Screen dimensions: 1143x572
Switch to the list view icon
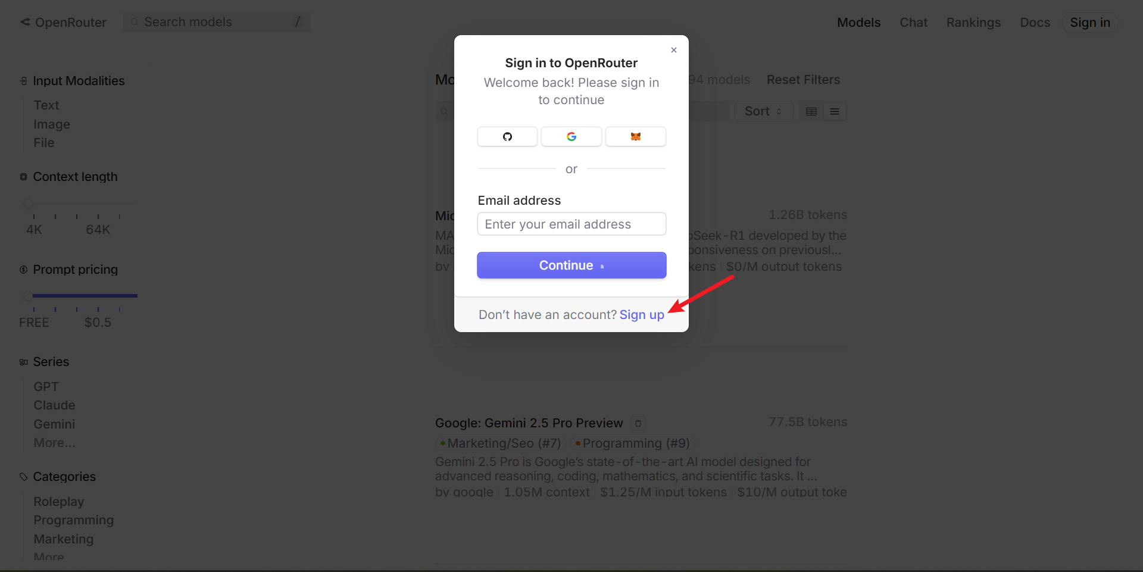click(x=835, y=111)
